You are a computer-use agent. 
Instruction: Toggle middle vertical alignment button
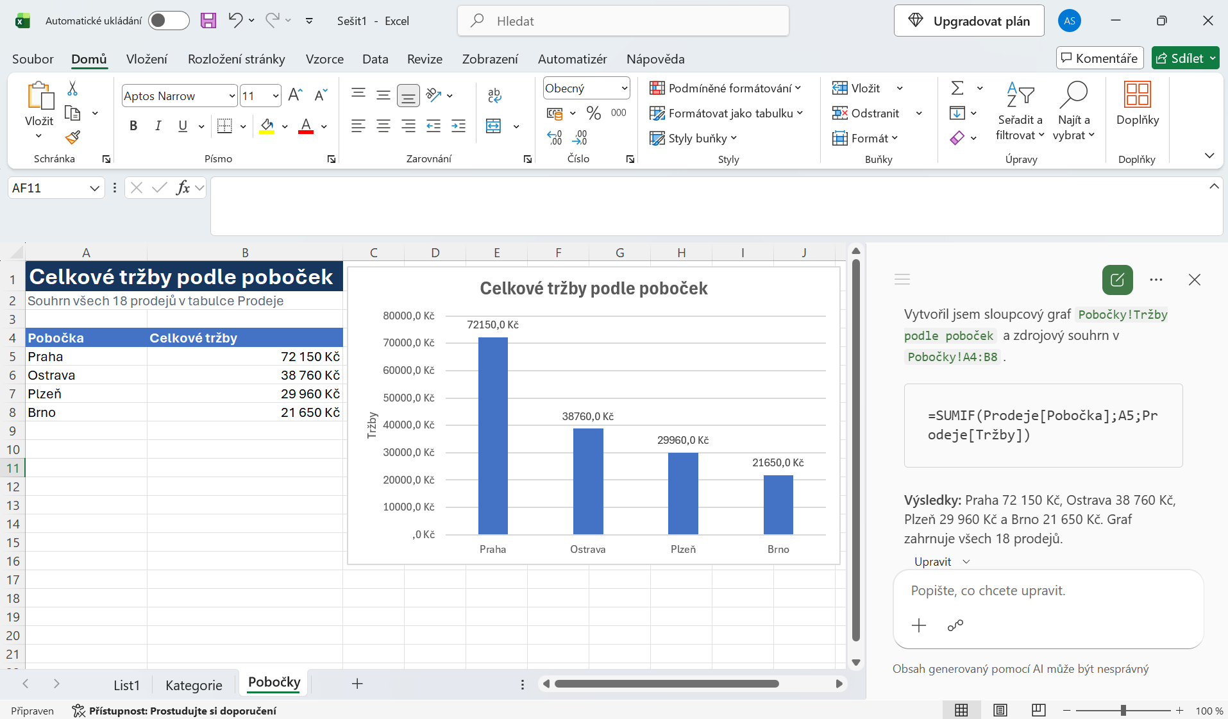tap(383, 96)
